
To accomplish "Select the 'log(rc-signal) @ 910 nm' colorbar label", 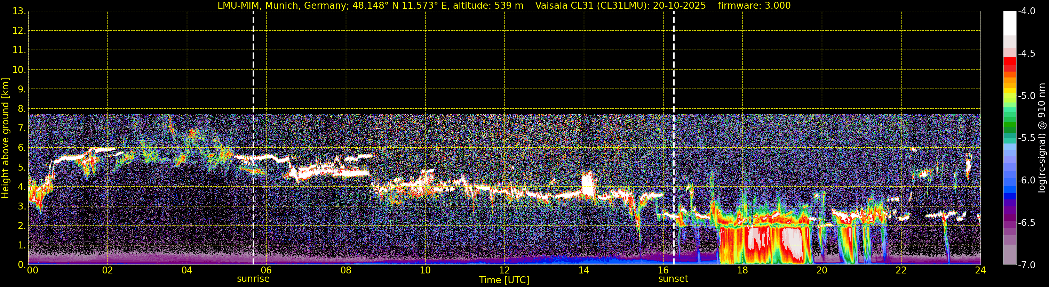I will click(1042, 138).
